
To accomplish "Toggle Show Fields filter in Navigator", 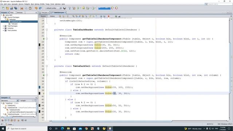I will [5, 120].
